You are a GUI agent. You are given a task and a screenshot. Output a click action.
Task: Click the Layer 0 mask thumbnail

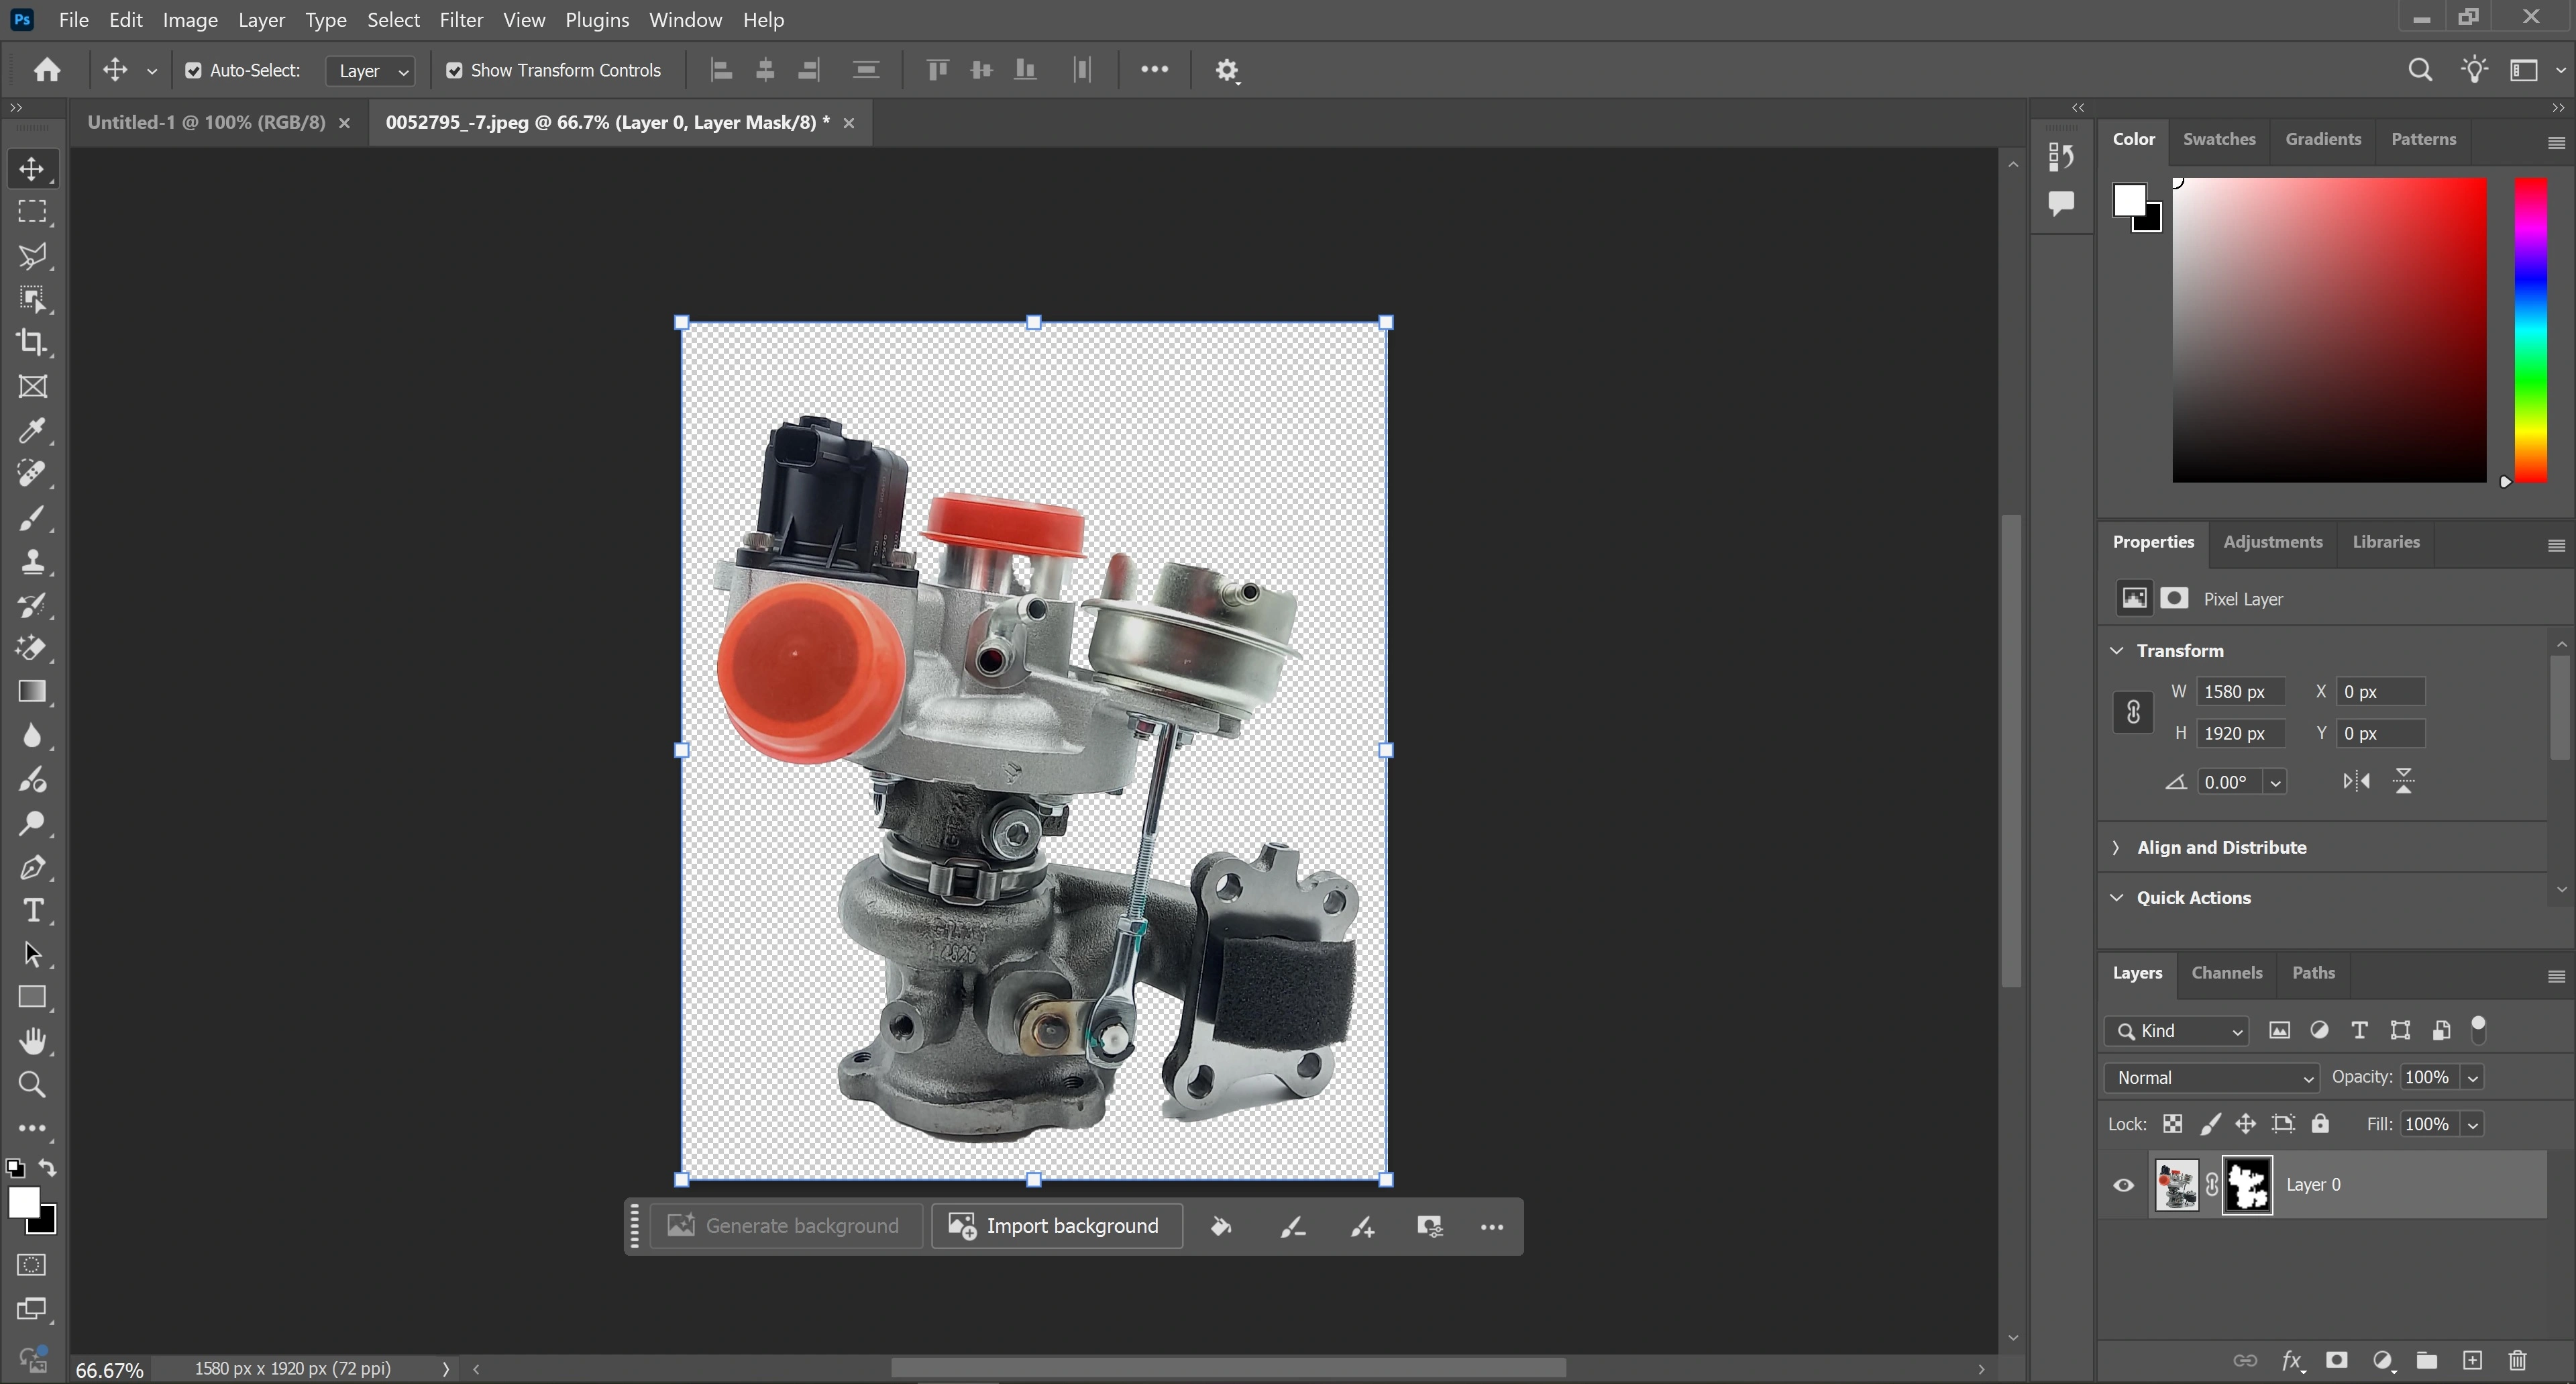[x=2247, y=1186]
